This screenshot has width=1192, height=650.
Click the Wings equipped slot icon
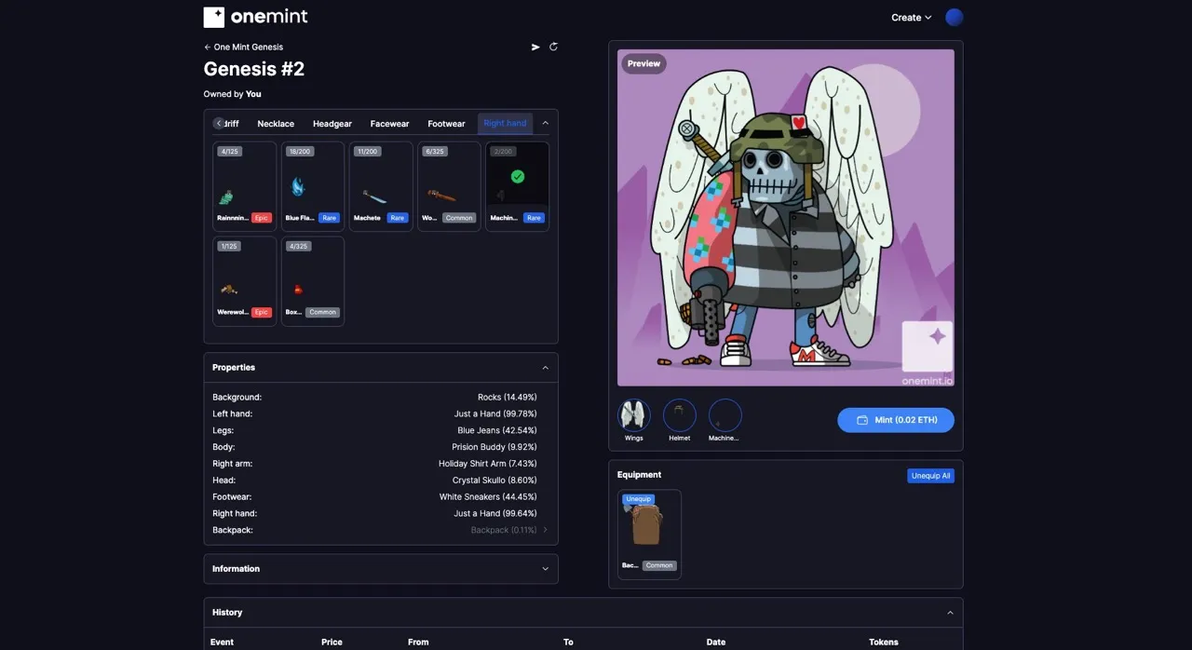click(633, 415)
